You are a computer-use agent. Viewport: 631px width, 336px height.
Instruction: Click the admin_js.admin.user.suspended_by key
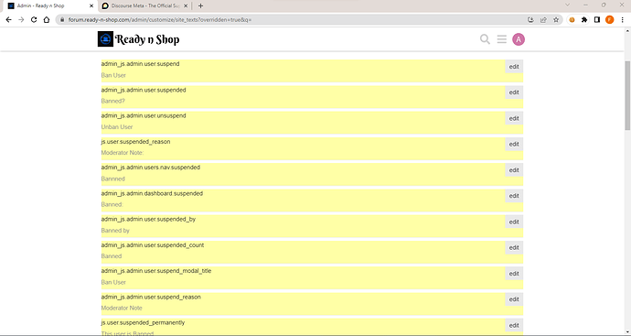148,219
